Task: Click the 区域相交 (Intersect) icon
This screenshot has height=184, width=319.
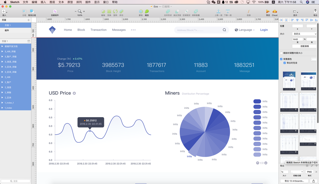Action: pos(186,11)
